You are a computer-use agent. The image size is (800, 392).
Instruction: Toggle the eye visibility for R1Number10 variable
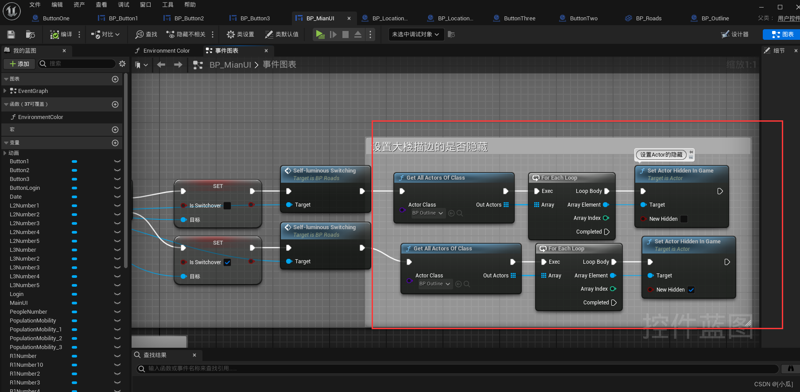[x=117, y=365]
